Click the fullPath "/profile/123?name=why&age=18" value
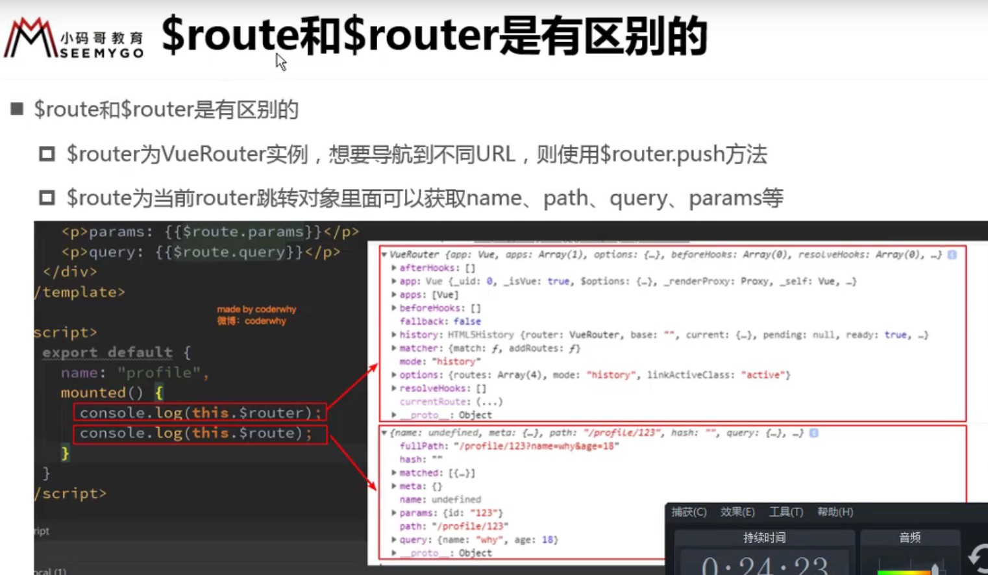Screen dimensions: 988x575 click(536, 446)
